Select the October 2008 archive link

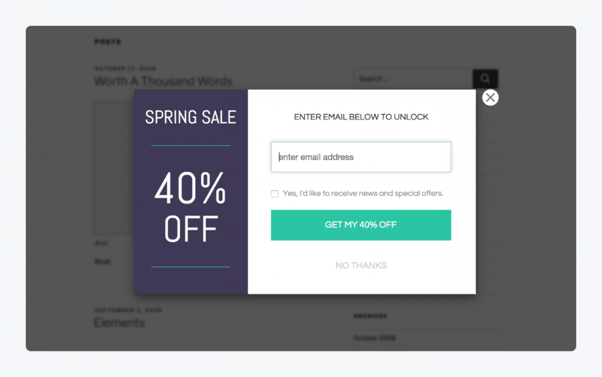374,338
